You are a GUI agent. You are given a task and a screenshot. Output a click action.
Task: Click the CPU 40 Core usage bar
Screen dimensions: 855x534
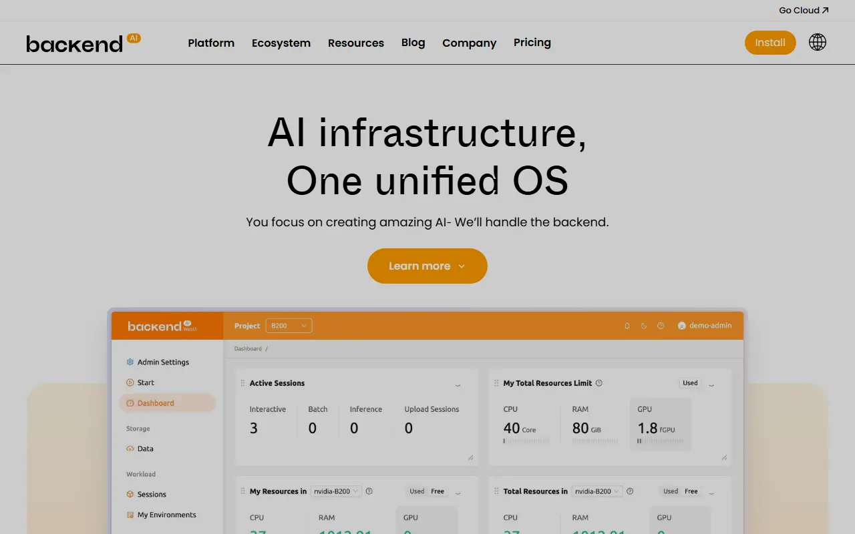coord(526,441)
